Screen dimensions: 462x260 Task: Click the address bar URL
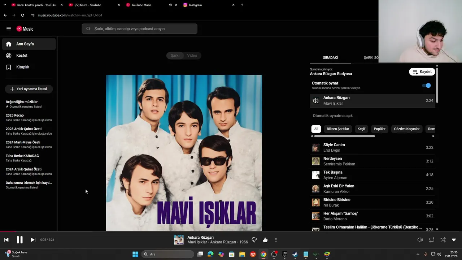[70, 15]
